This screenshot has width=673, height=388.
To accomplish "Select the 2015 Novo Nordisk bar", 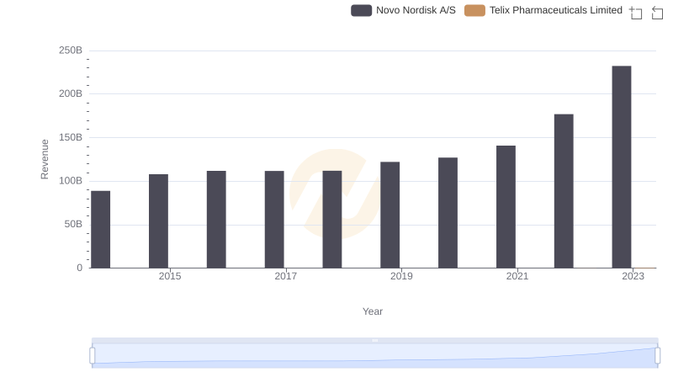I will [158, 221].
